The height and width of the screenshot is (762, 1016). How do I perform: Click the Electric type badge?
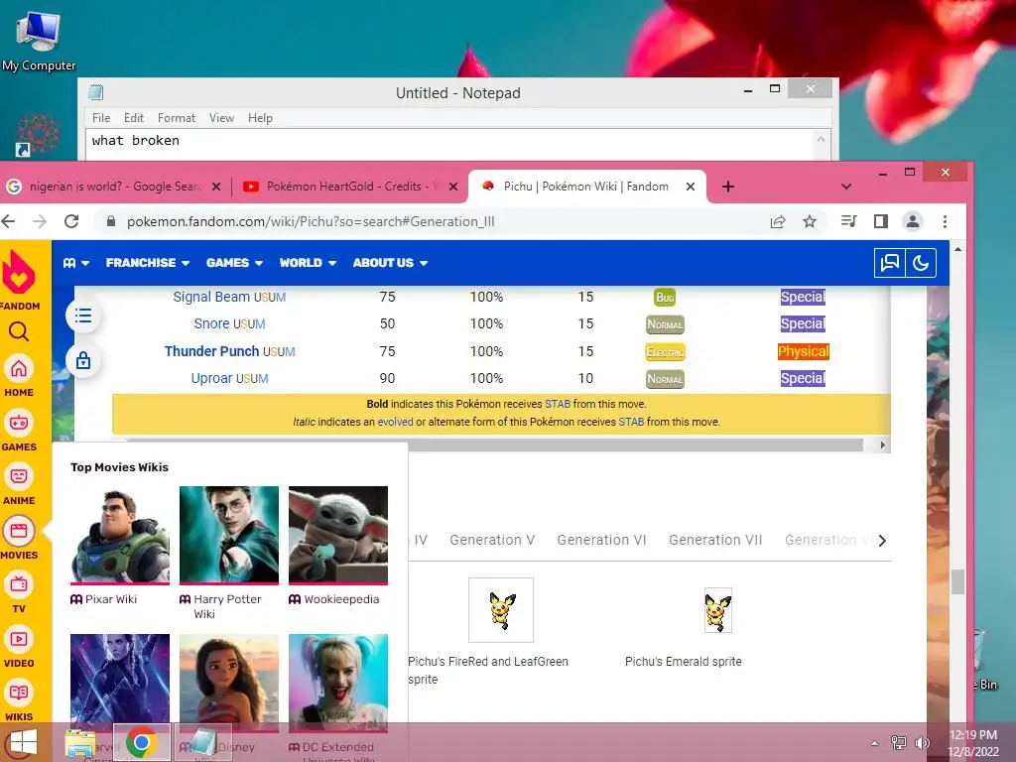point(666,352)
